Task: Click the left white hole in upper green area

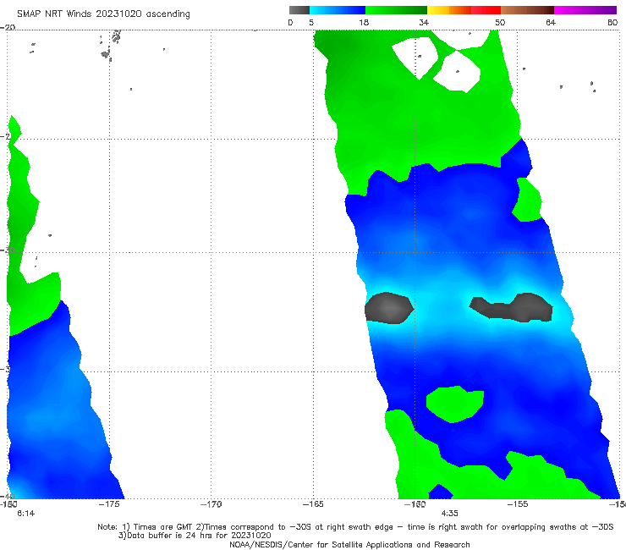Action: (415, 58)
